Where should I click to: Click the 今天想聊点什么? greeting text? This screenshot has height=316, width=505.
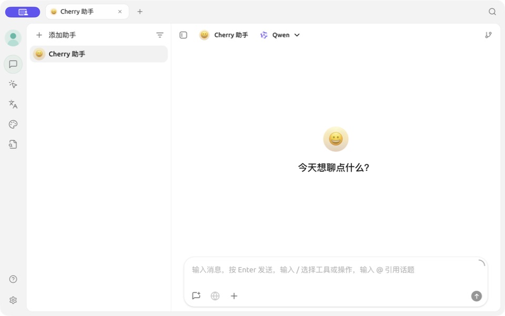coord(334,167)
